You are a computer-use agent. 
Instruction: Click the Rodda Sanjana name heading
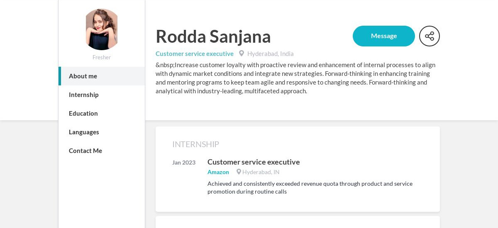pyautogui.click(x=213, y=36)
